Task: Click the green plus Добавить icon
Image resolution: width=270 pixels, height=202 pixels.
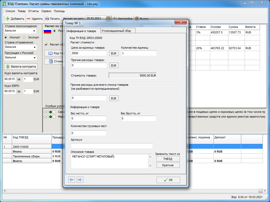Action: pyautogui.click(x=8, y=19)
